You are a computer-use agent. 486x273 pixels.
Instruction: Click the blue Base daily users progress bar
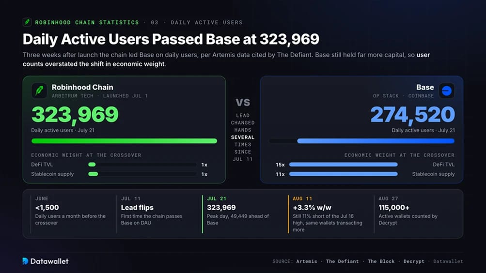(376, 141)
